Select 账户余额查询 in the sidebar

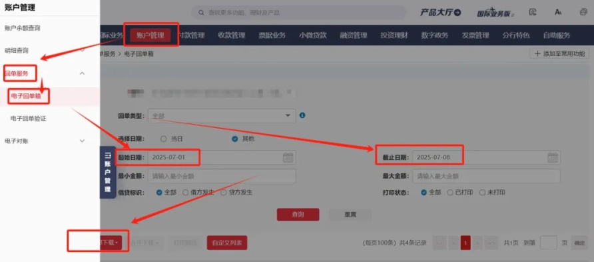[23, 28]
